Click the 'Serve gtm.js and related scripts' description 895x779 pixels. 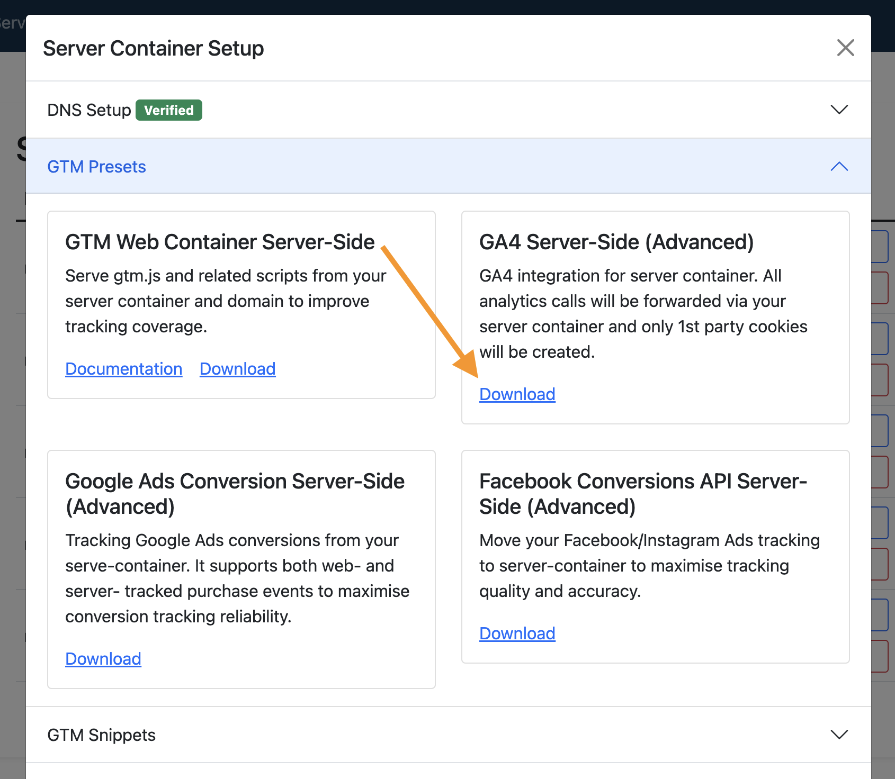click(226, 301)
